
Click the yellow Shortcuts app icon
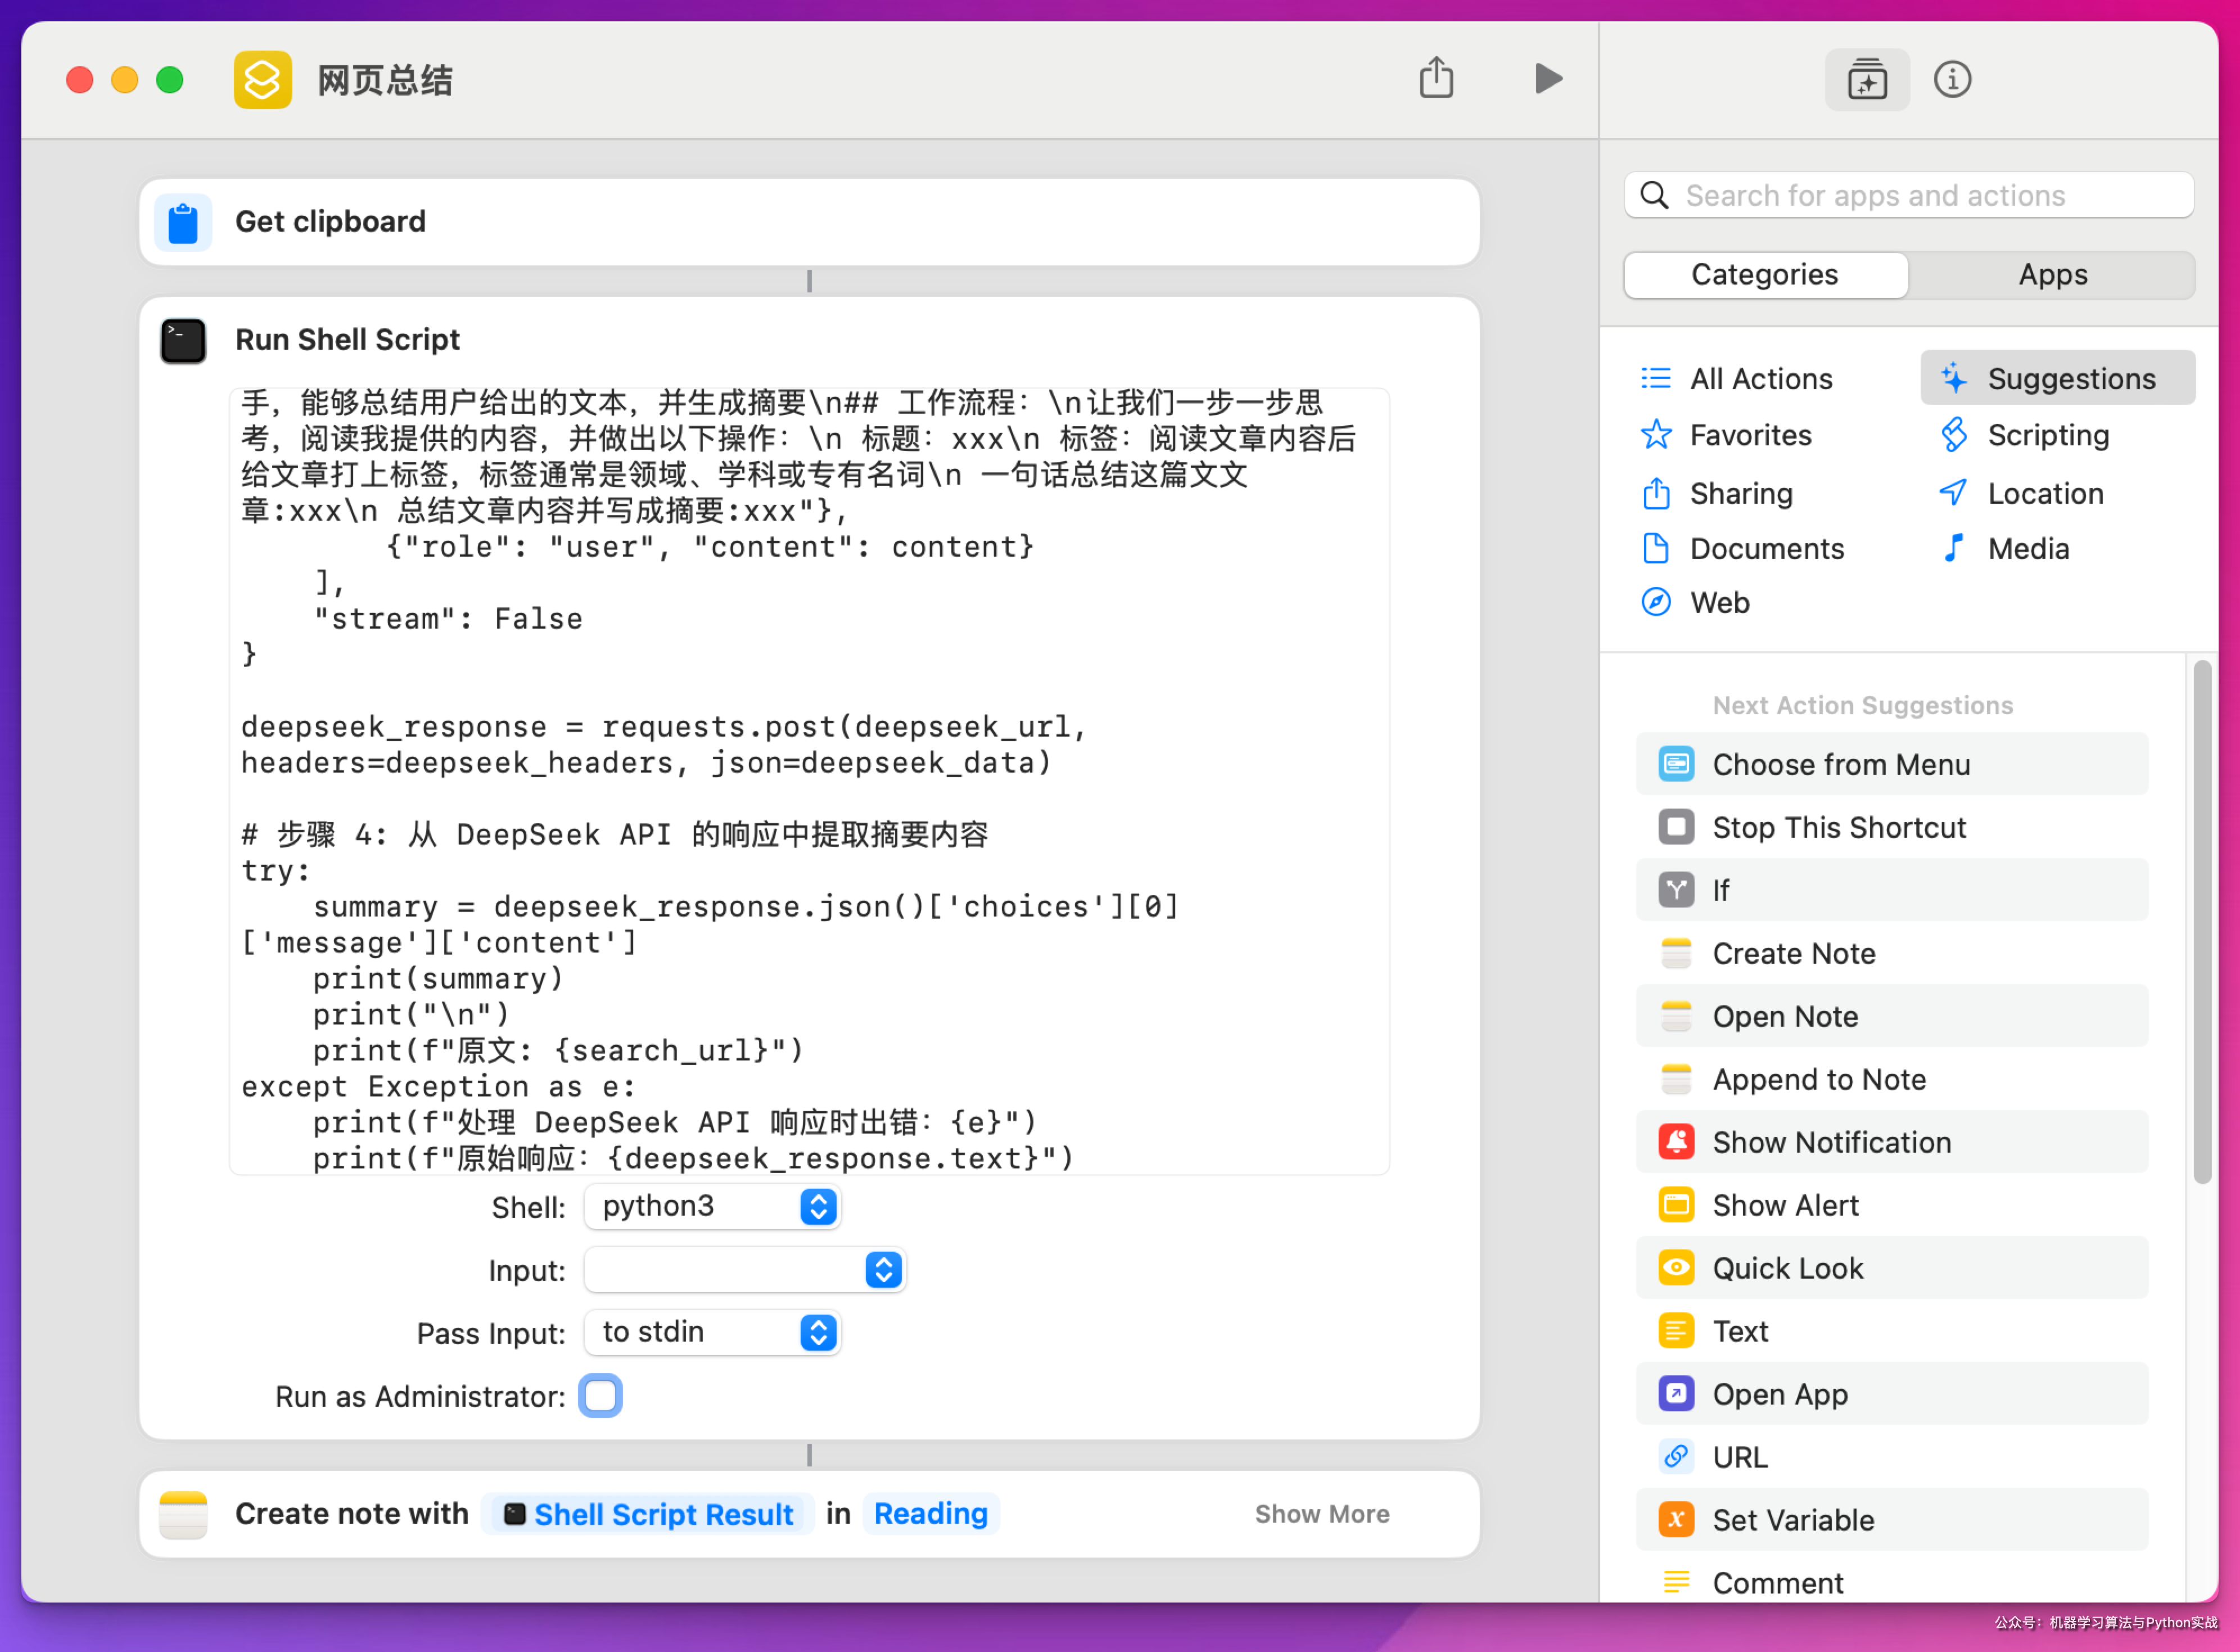pos(263,79)
